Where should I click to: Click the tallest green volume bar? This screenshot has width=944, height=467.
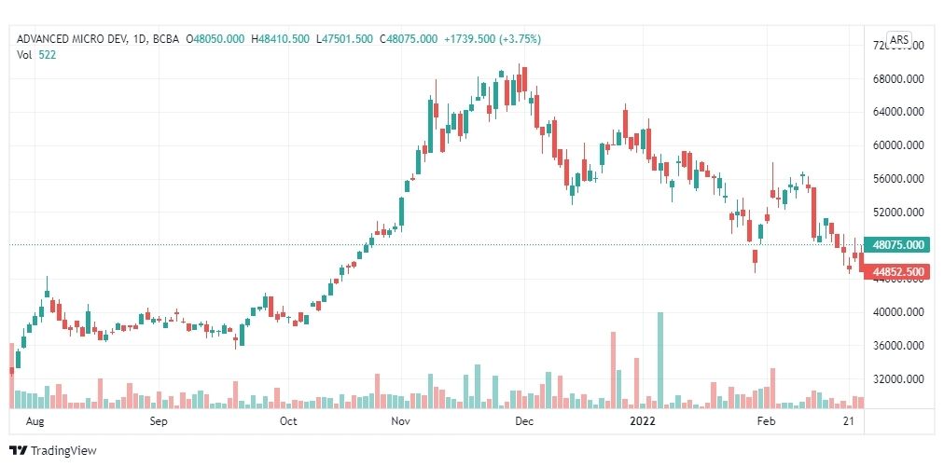pos(660,361)
